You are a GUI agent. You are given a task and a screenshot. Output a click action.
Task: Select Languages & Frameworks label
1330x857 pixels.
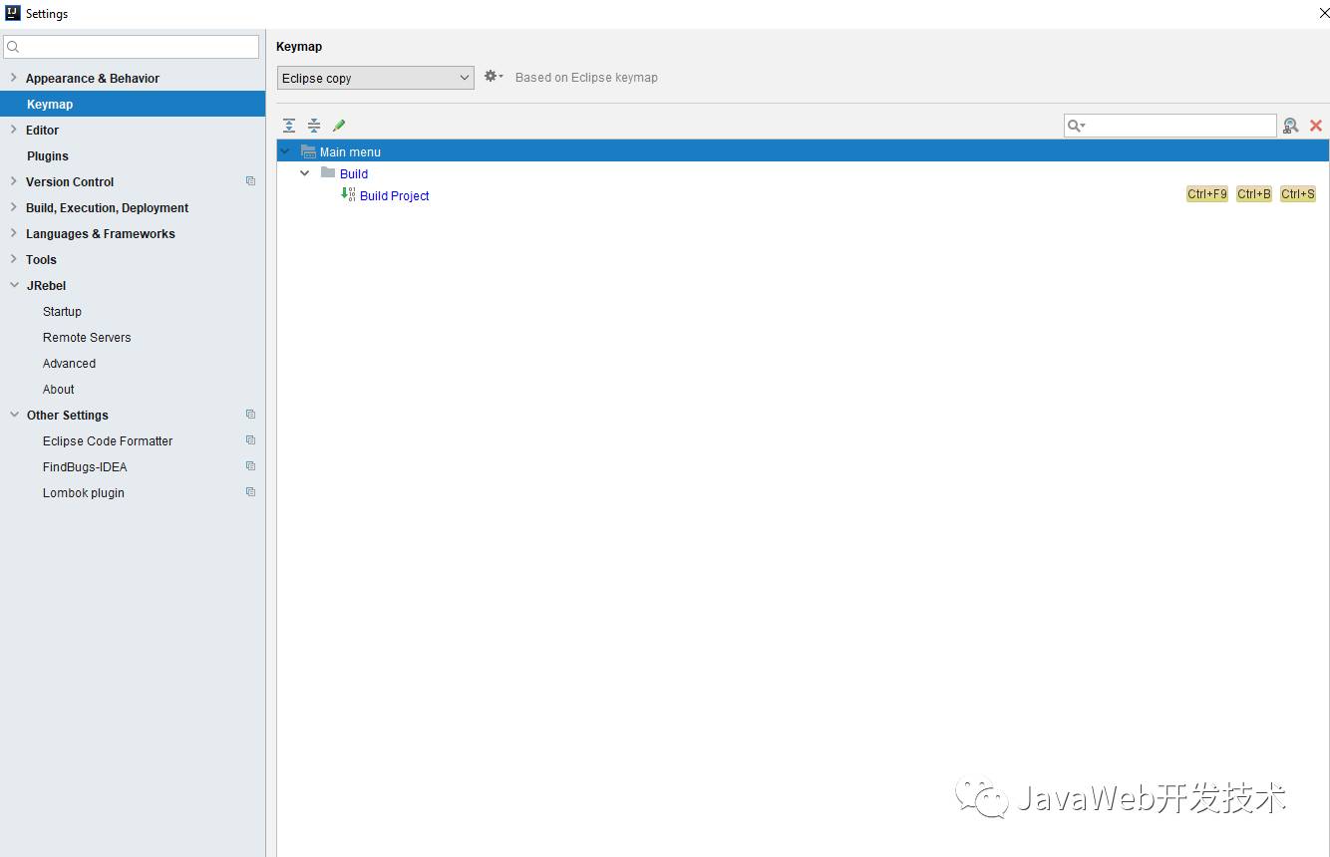pos(100,234)
